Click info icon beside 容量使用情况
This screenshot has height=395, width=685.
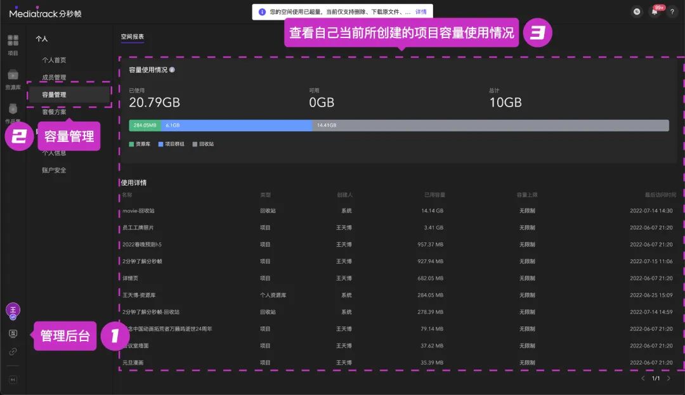(172, 70)
